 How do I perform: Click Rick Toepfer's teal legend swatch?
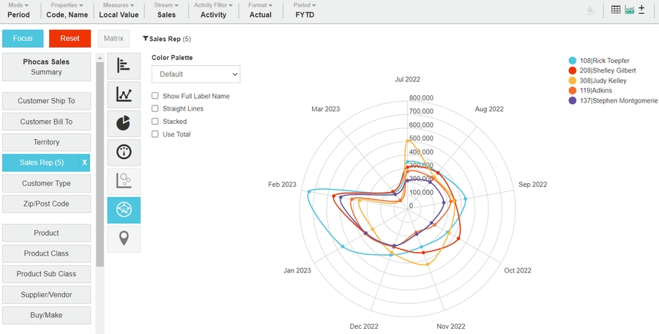tap(573, 61)
